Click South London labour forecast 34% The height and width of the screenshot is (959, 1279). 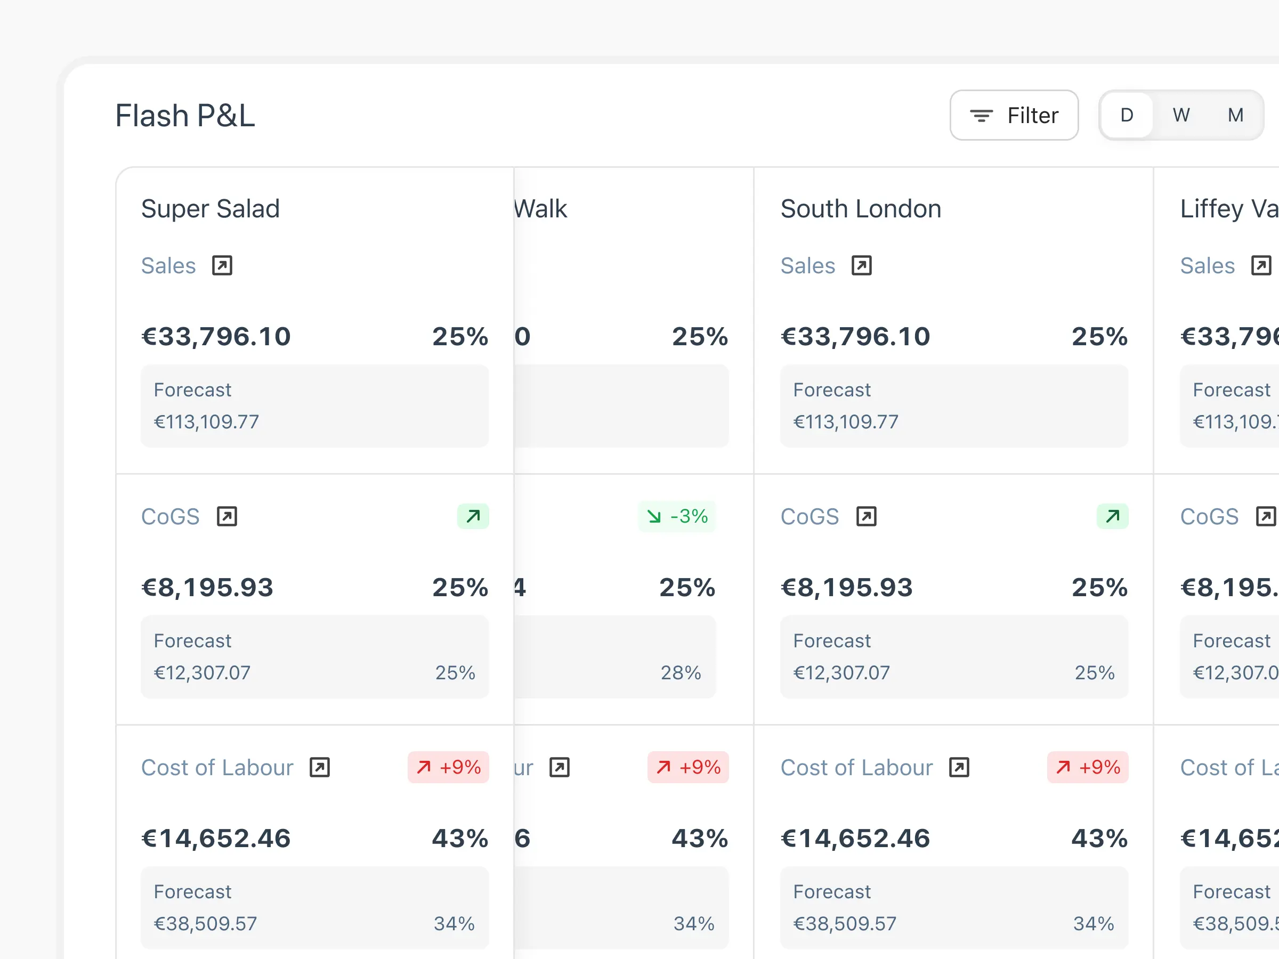pyautogui.click(x=1094, y=923)
